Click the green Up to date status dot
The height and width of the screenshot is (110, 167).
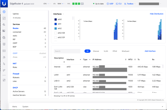tap(94, 4)
